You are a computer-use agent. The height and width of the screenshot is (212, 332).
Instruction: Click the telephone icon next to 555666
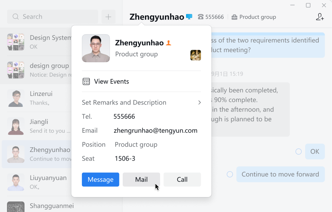click(x=201, y=17)
